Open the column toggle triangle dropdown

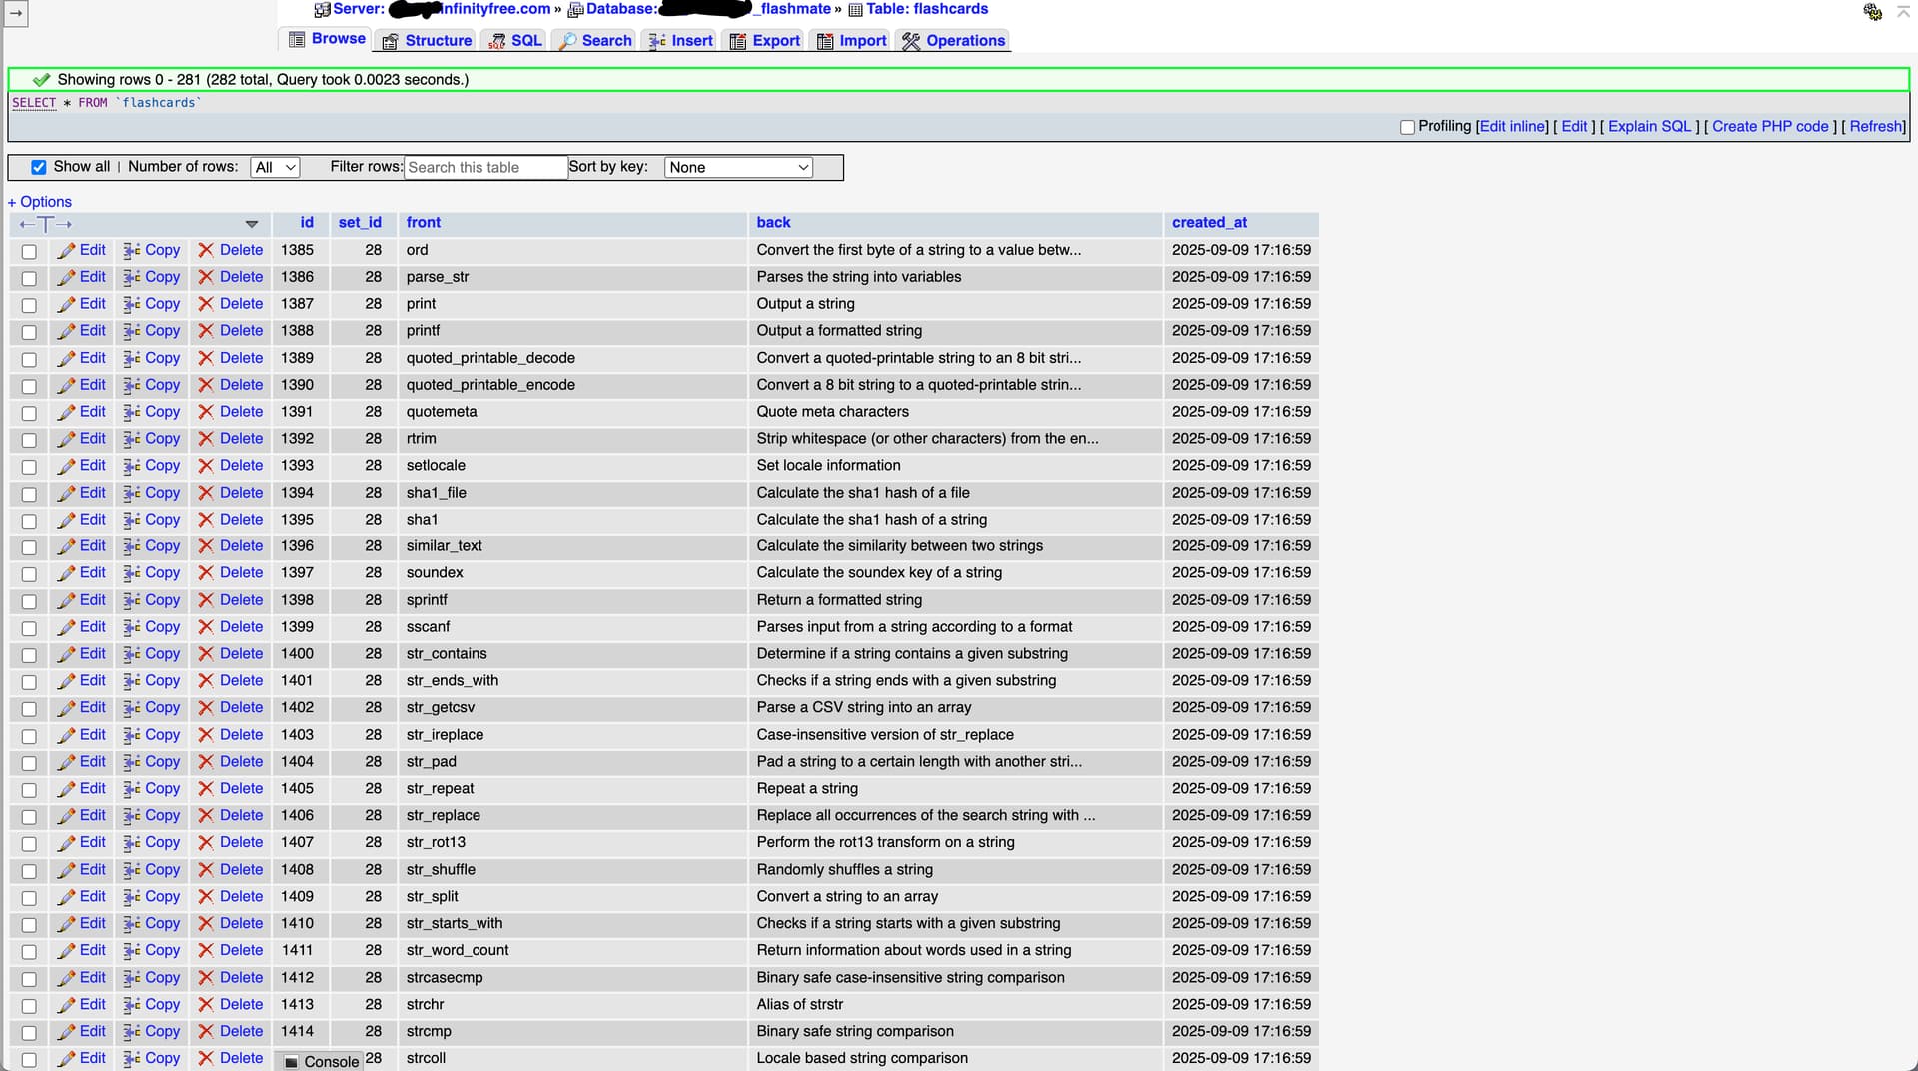(x=252, y=224)
